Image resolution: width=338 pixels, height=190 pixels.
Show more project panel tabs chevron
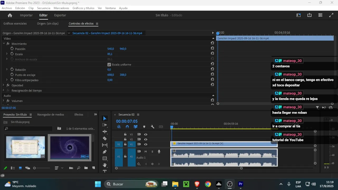click(x=96, y=115)
